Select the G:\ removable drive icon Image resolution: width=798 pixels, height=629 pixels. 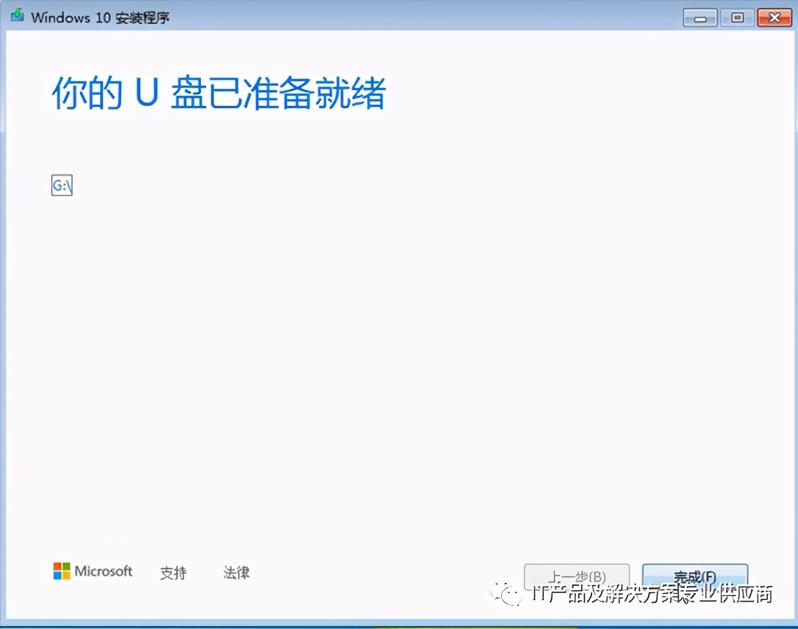click(61, 185)
